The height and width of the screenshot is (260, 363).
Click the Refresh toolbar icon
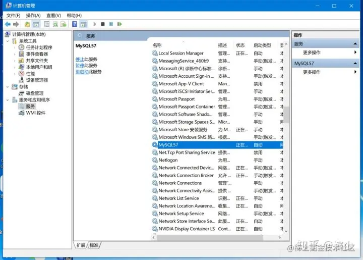(x=55, y=24)
